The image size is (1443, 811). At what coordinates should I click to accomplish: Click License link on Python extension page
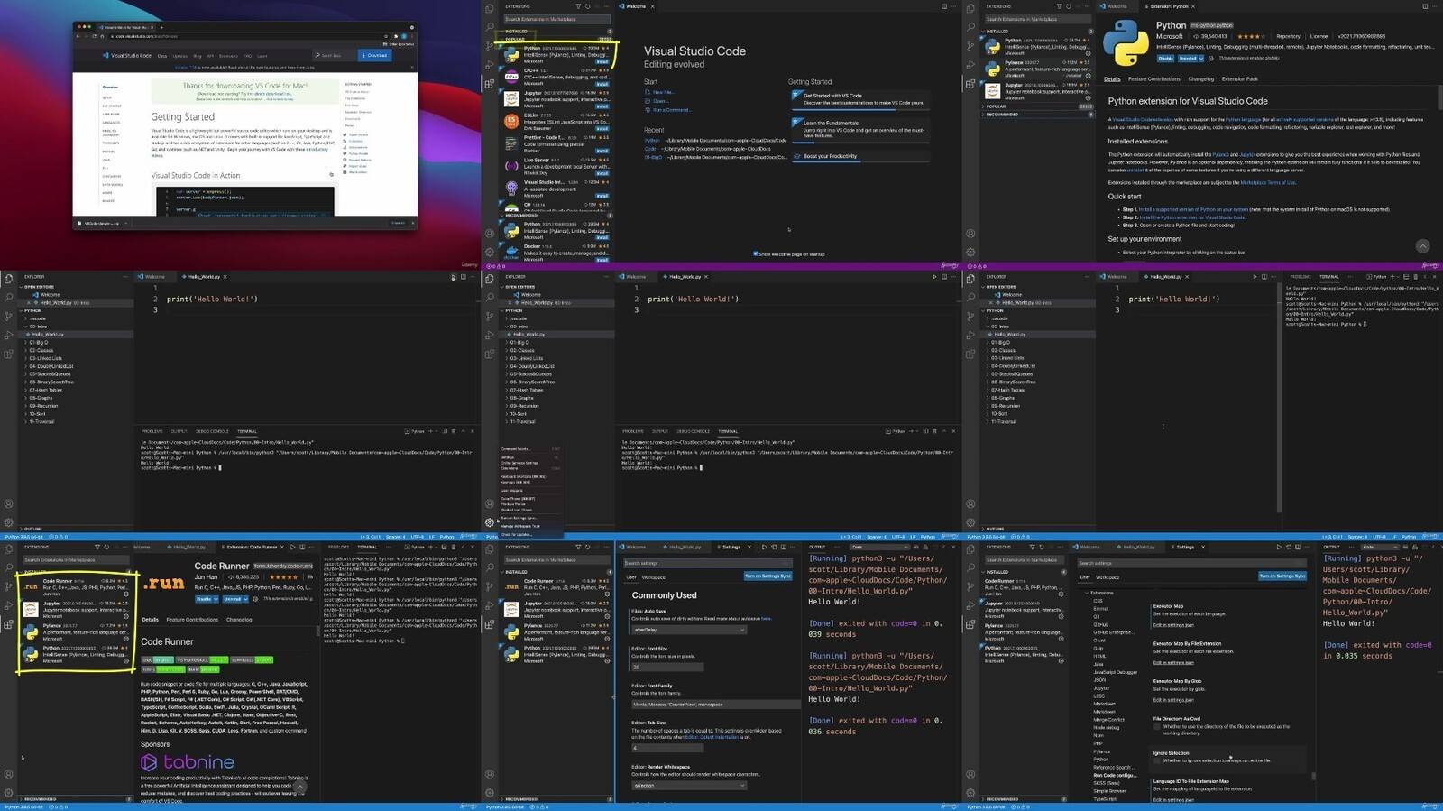pos(1319,37)
